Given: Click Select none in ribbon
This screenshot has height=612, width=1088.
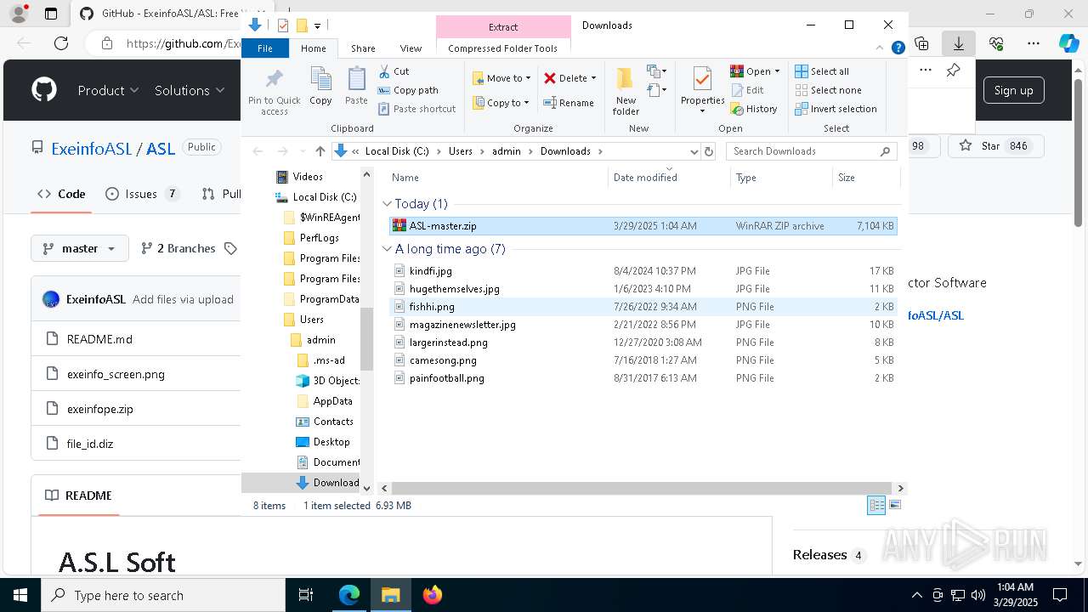Looking at the screenshot, I should tap(828, 90).
